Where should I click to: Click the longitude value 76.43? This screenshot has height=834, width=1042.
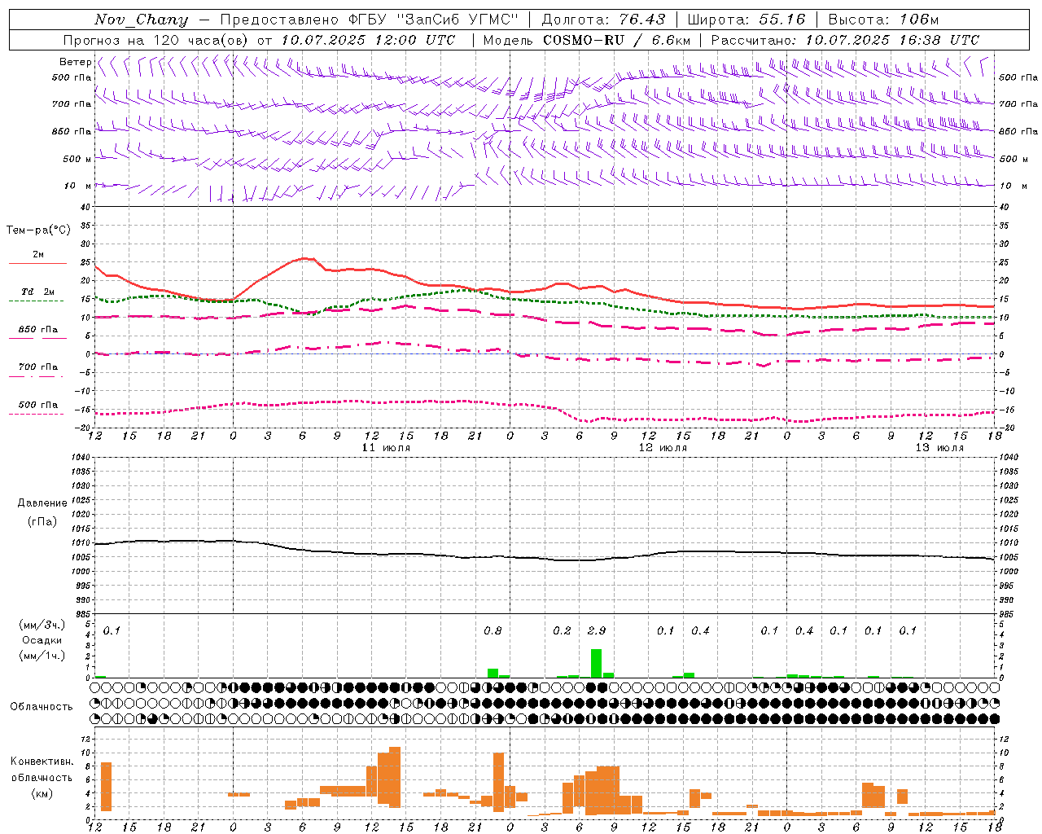(x=641, y=20)
